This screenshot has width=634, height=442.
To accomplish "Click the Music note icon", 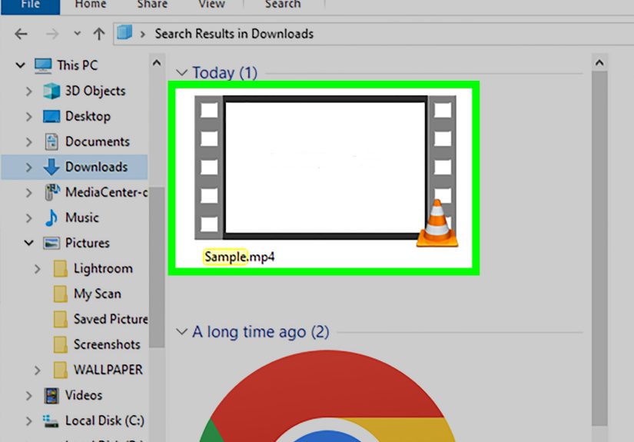I will pyautogui.click(x=51, y=218).
